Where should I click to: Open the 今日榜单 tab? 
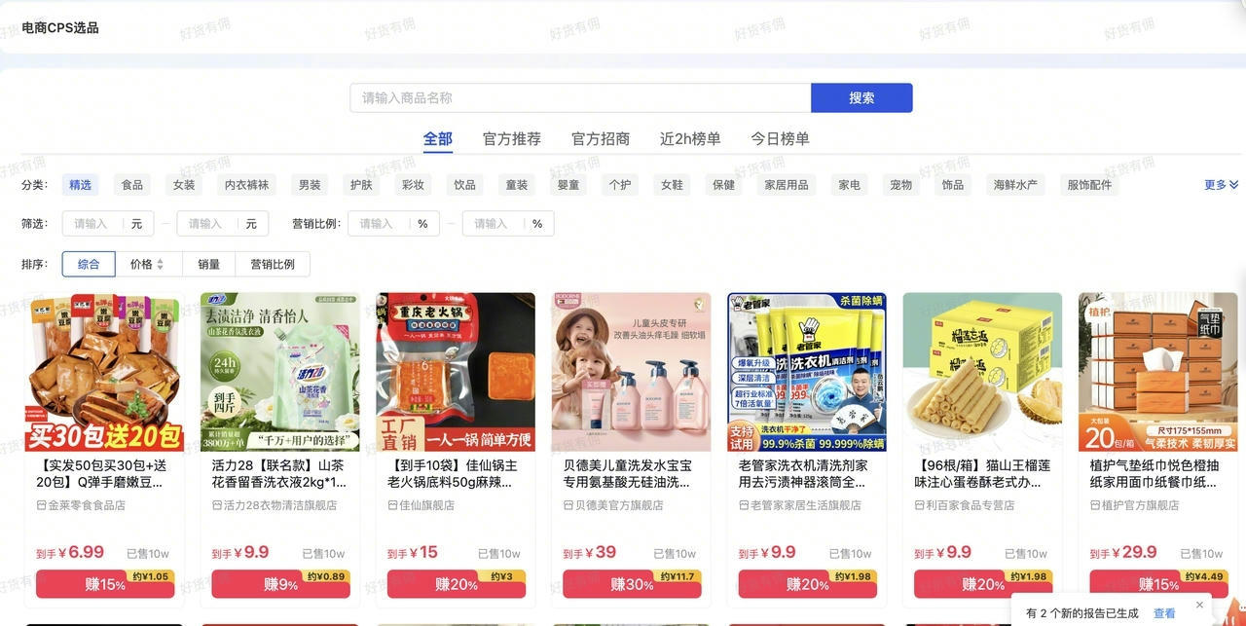pos(780,139)
